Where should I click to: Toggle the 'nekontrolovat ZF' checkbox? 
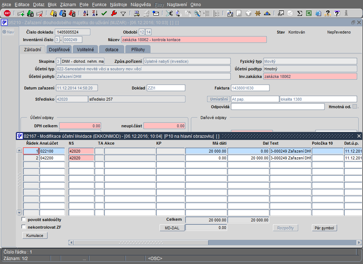[24, 227]
